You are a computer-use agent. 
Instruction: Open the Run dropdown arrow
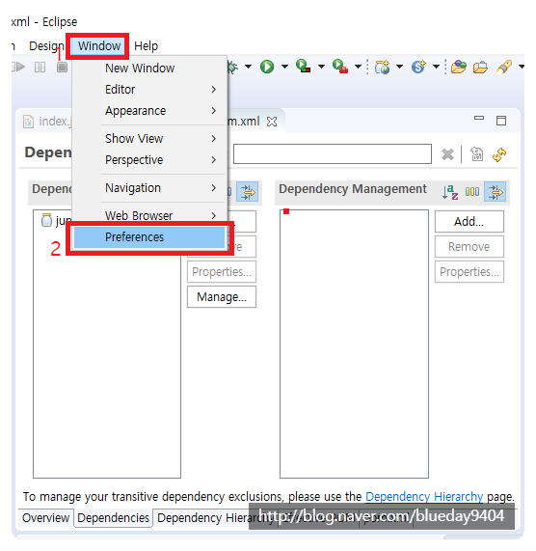(x=284, y=67)
